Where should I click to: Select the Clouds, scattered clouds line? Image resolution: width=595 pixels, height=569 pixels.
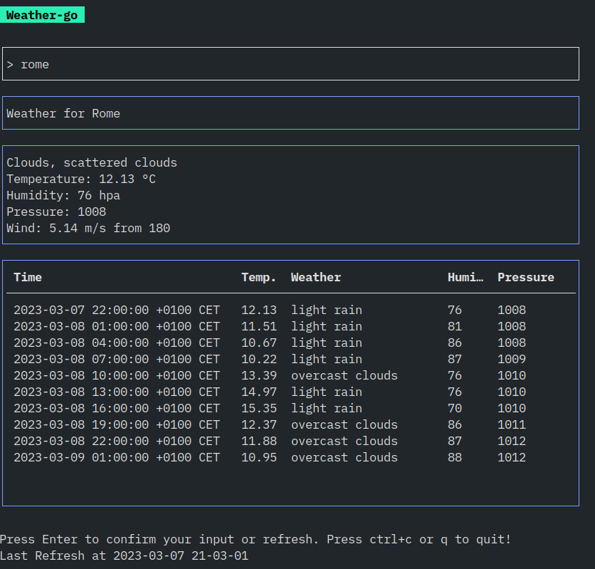(x=92, y=162)
